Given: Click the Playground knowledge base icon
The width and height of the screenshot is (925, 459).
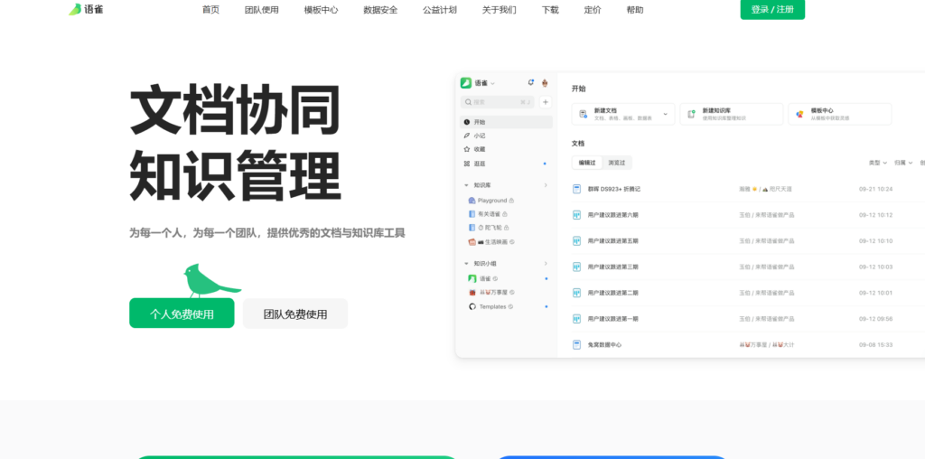Looking at the screenshot, I should tap(472, 201).
